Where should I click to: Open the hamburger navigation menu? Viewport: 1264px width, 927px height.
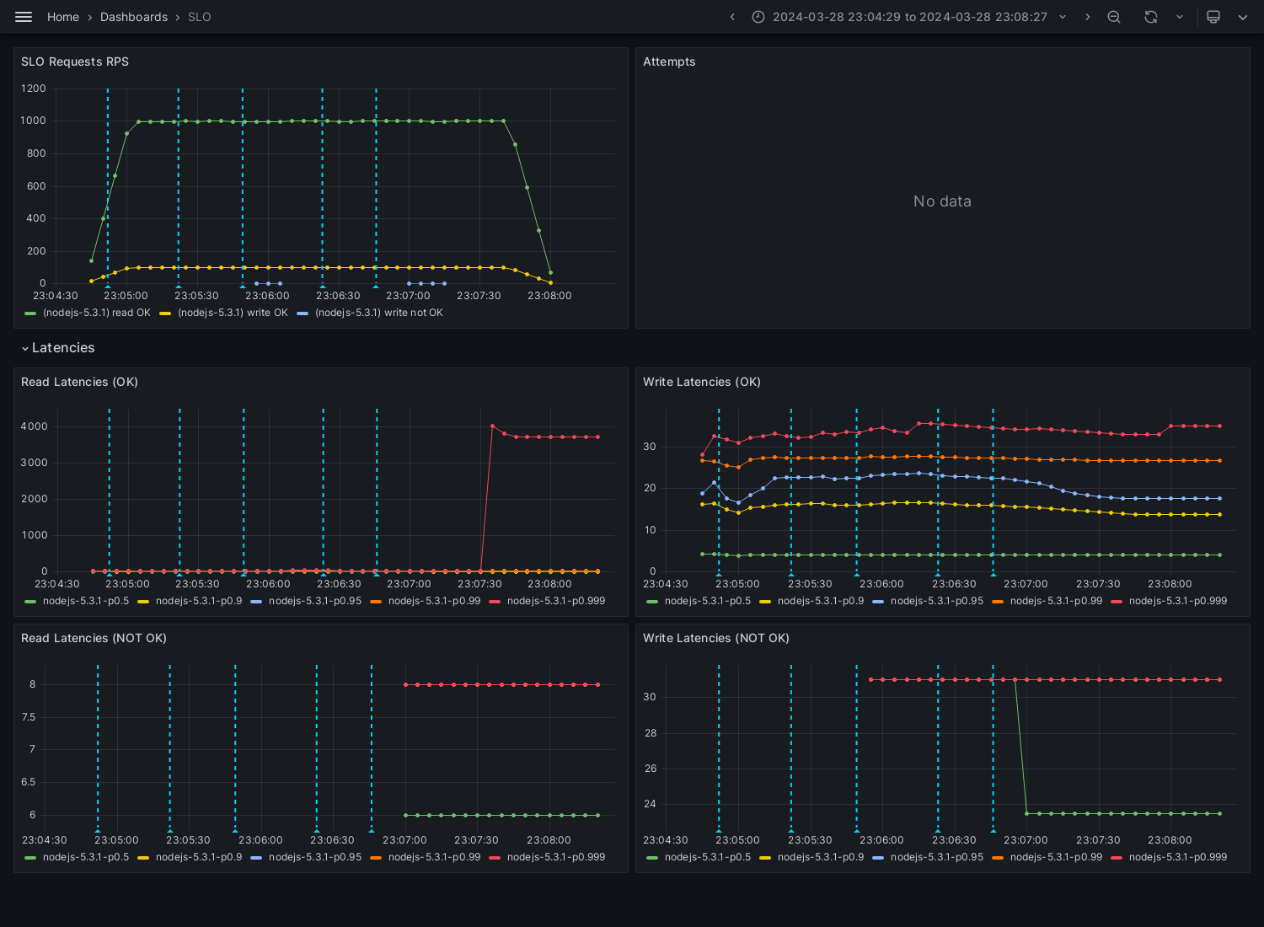click(x=24, y=17)
